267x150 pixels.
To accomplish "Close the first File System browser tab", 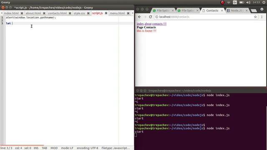I will pyautogui.click(x=173, y=10).
